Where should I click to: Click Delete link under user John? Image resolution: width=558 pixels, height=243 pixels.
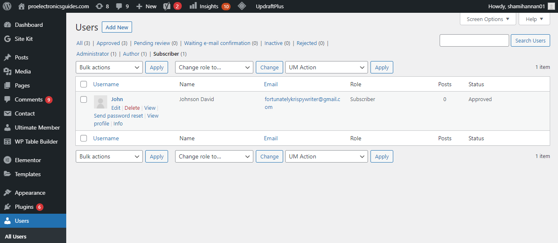pos(132,108)
